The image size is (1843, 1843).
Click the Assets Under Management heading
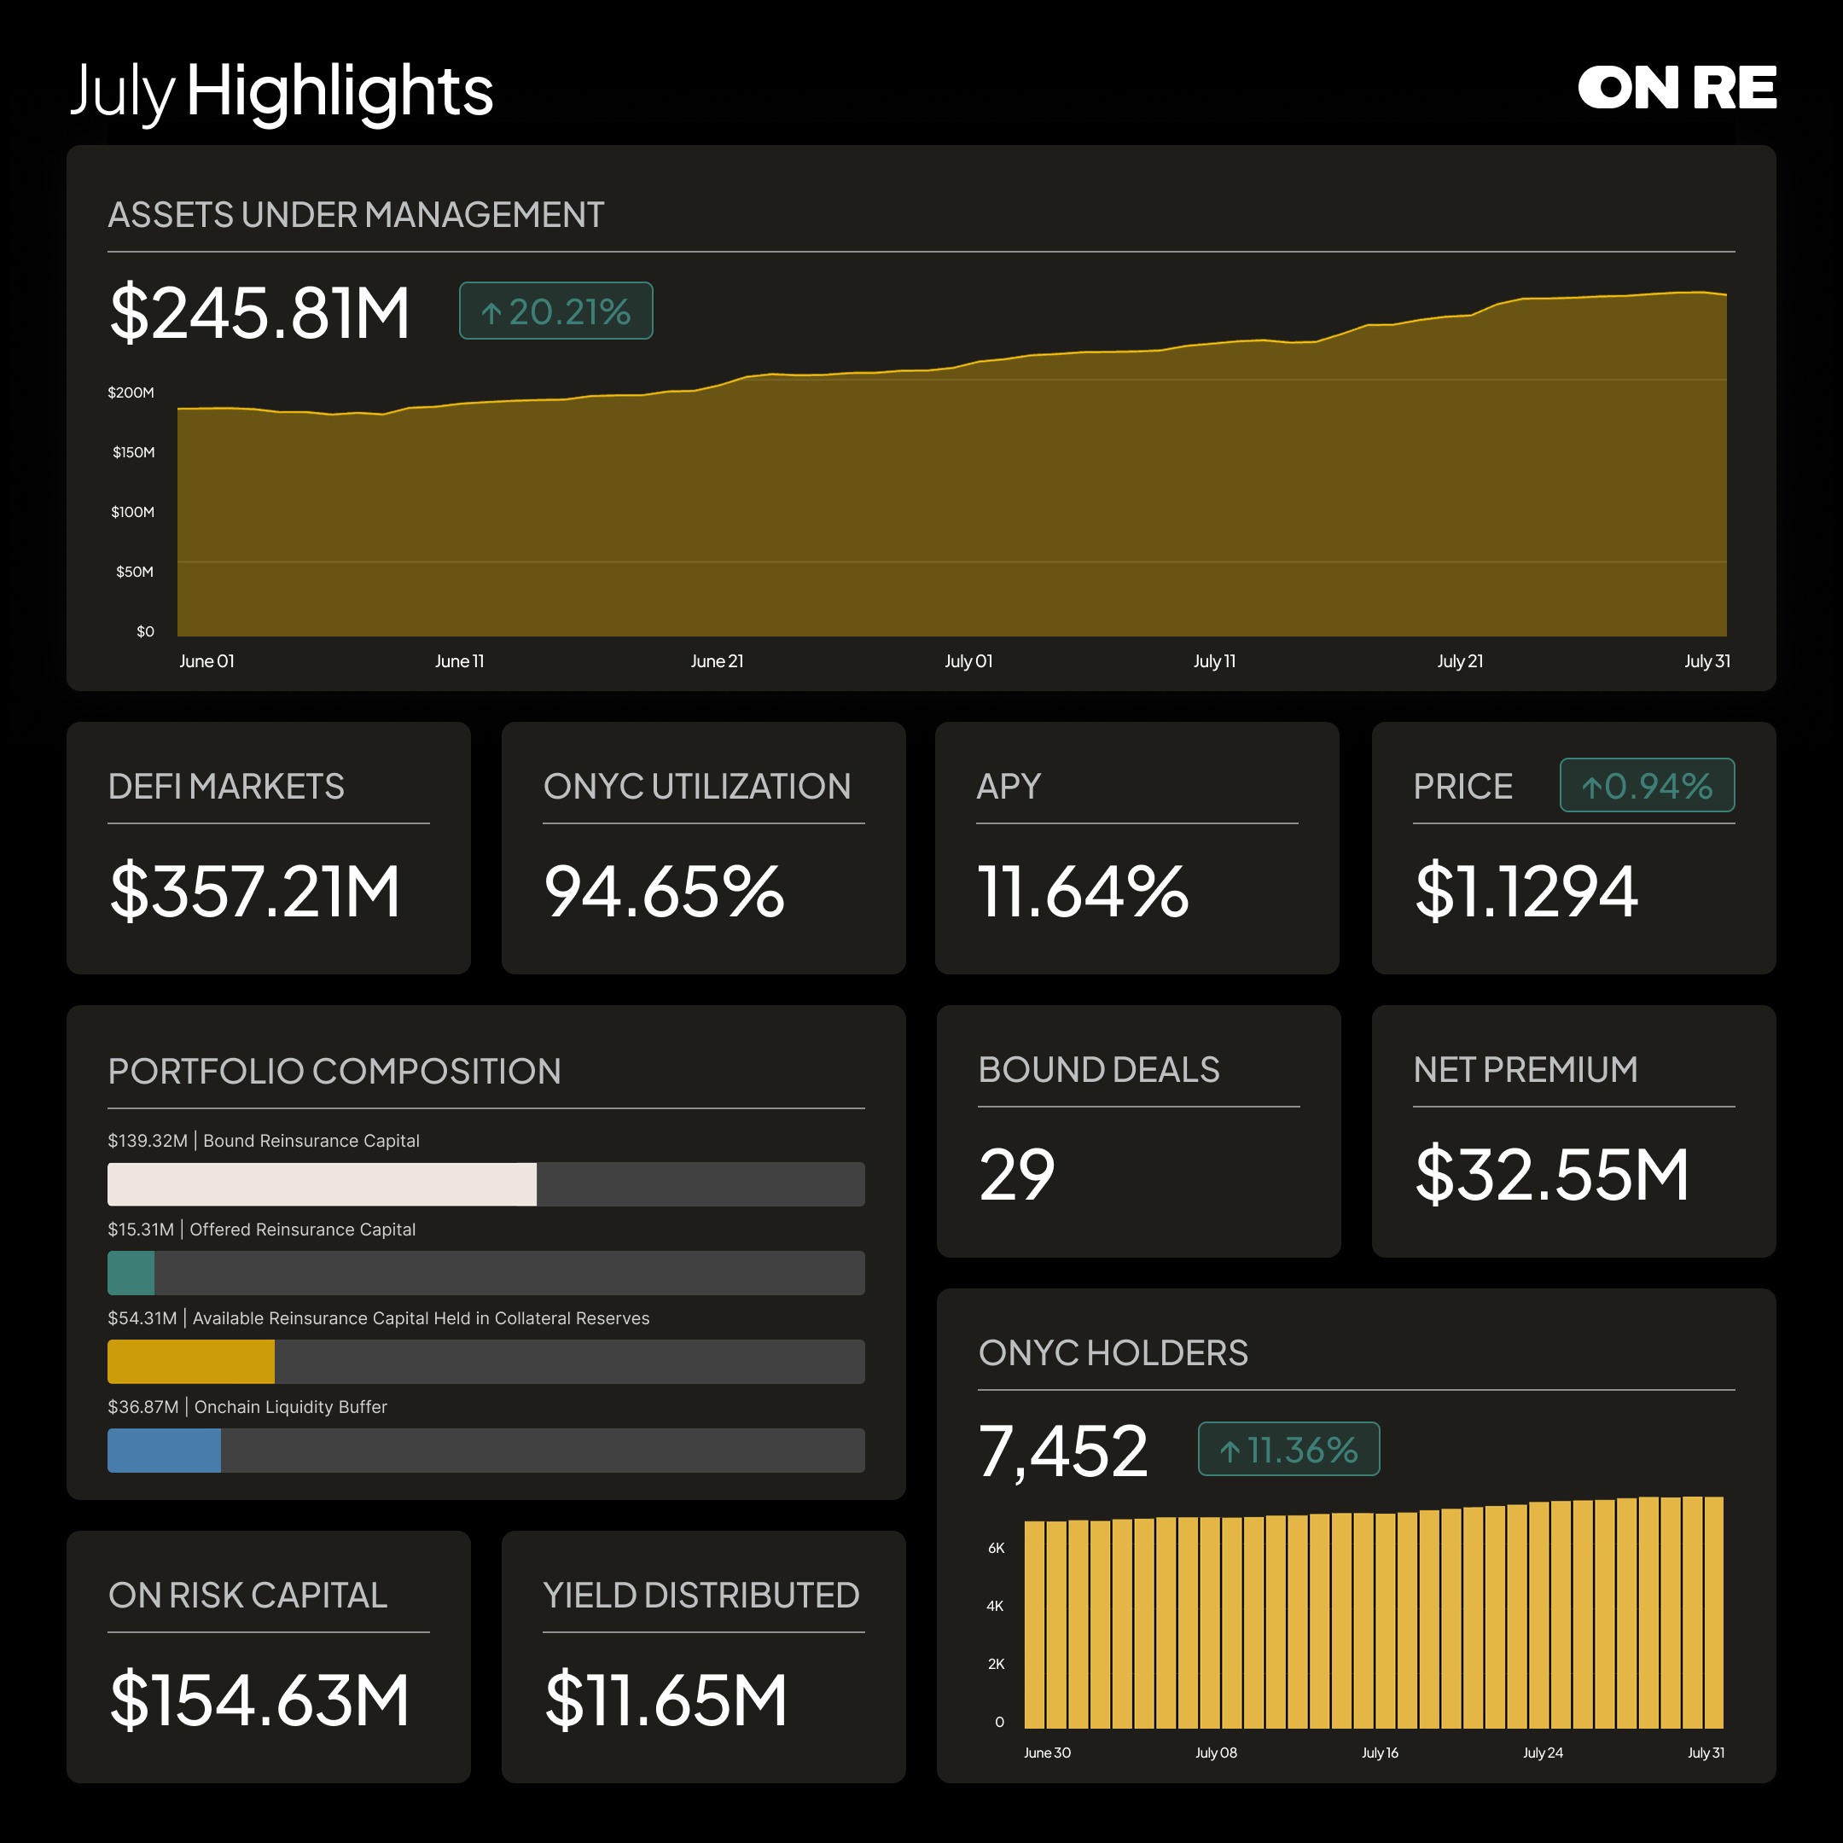click(x=356, y=215)
